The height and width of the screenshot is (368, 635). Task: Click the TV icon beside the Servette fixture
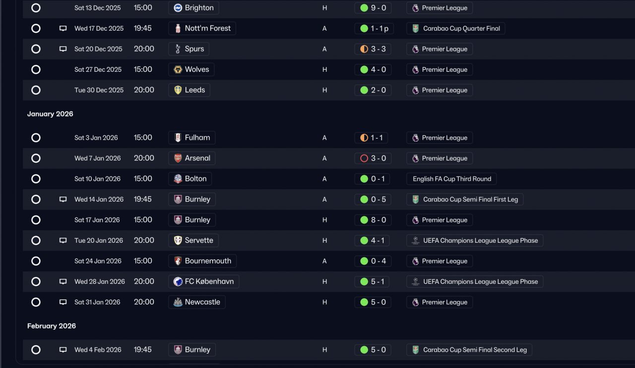click(63, 241)
